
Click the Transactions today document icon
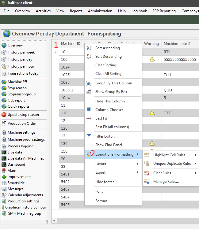click(4, 73)
